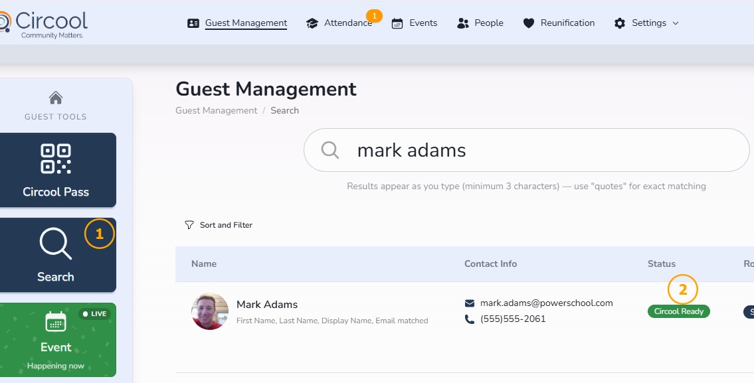Click the magnifier icon in the search box
The height and width of the screenshot is (383, 754).
tap(330, 150)
